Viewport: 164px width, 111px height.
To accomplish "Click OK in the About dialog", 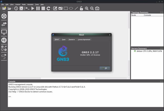I will (105, 68).
